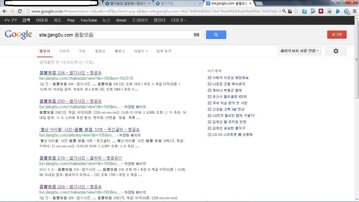The height and width of the screenshot is (202, 359).
Task: Close the active Google search tab
Action: click(x=250, y=3)
